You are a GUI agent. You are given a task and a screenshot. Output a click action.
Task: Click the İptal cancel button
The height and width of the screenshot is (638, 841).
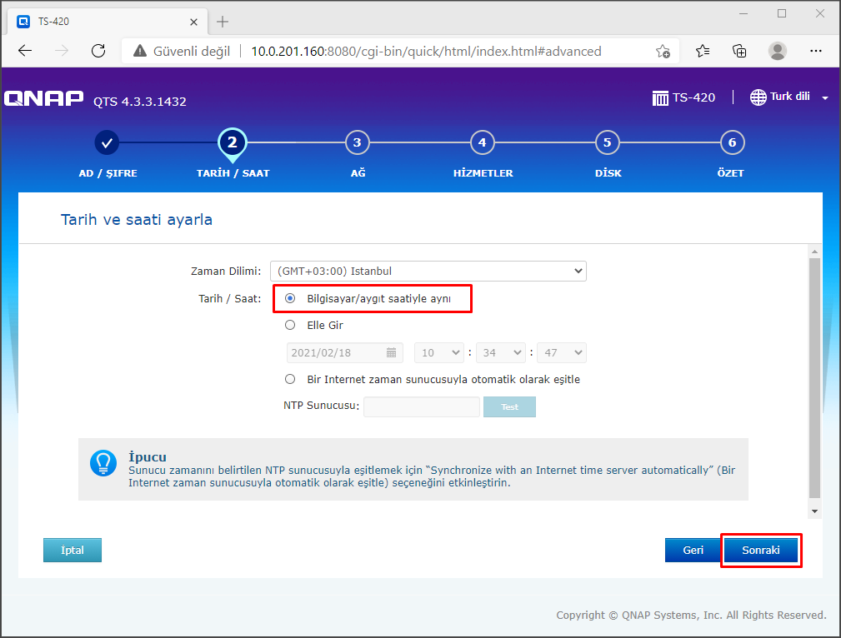coord(73,551)
